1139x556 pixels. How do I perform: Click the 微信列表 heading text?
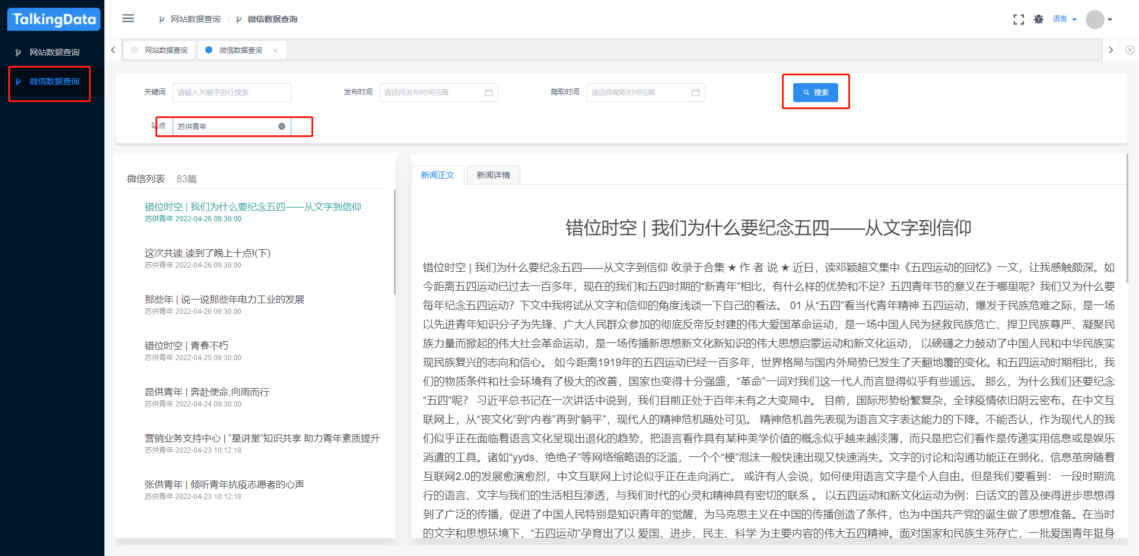(146, 179)
